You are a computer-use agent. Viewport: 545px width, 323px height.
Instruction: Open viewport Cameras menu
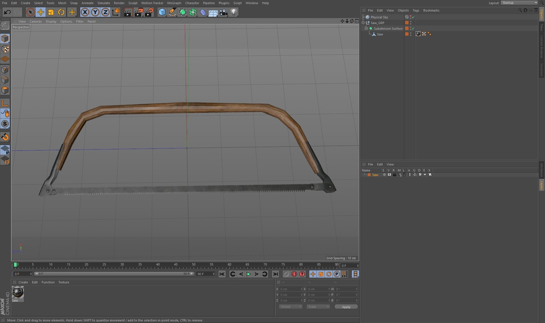(36, 22)
